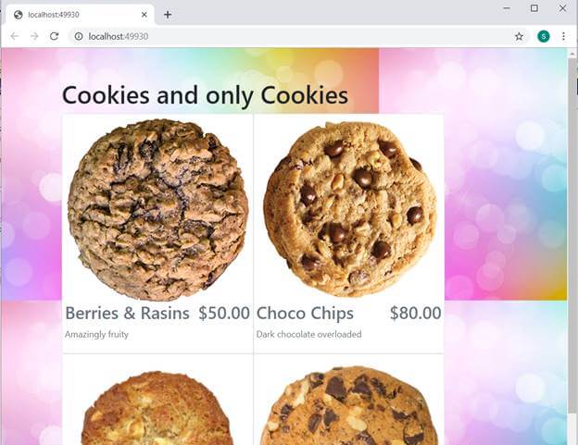Maximize the browser window

point(534,8)
